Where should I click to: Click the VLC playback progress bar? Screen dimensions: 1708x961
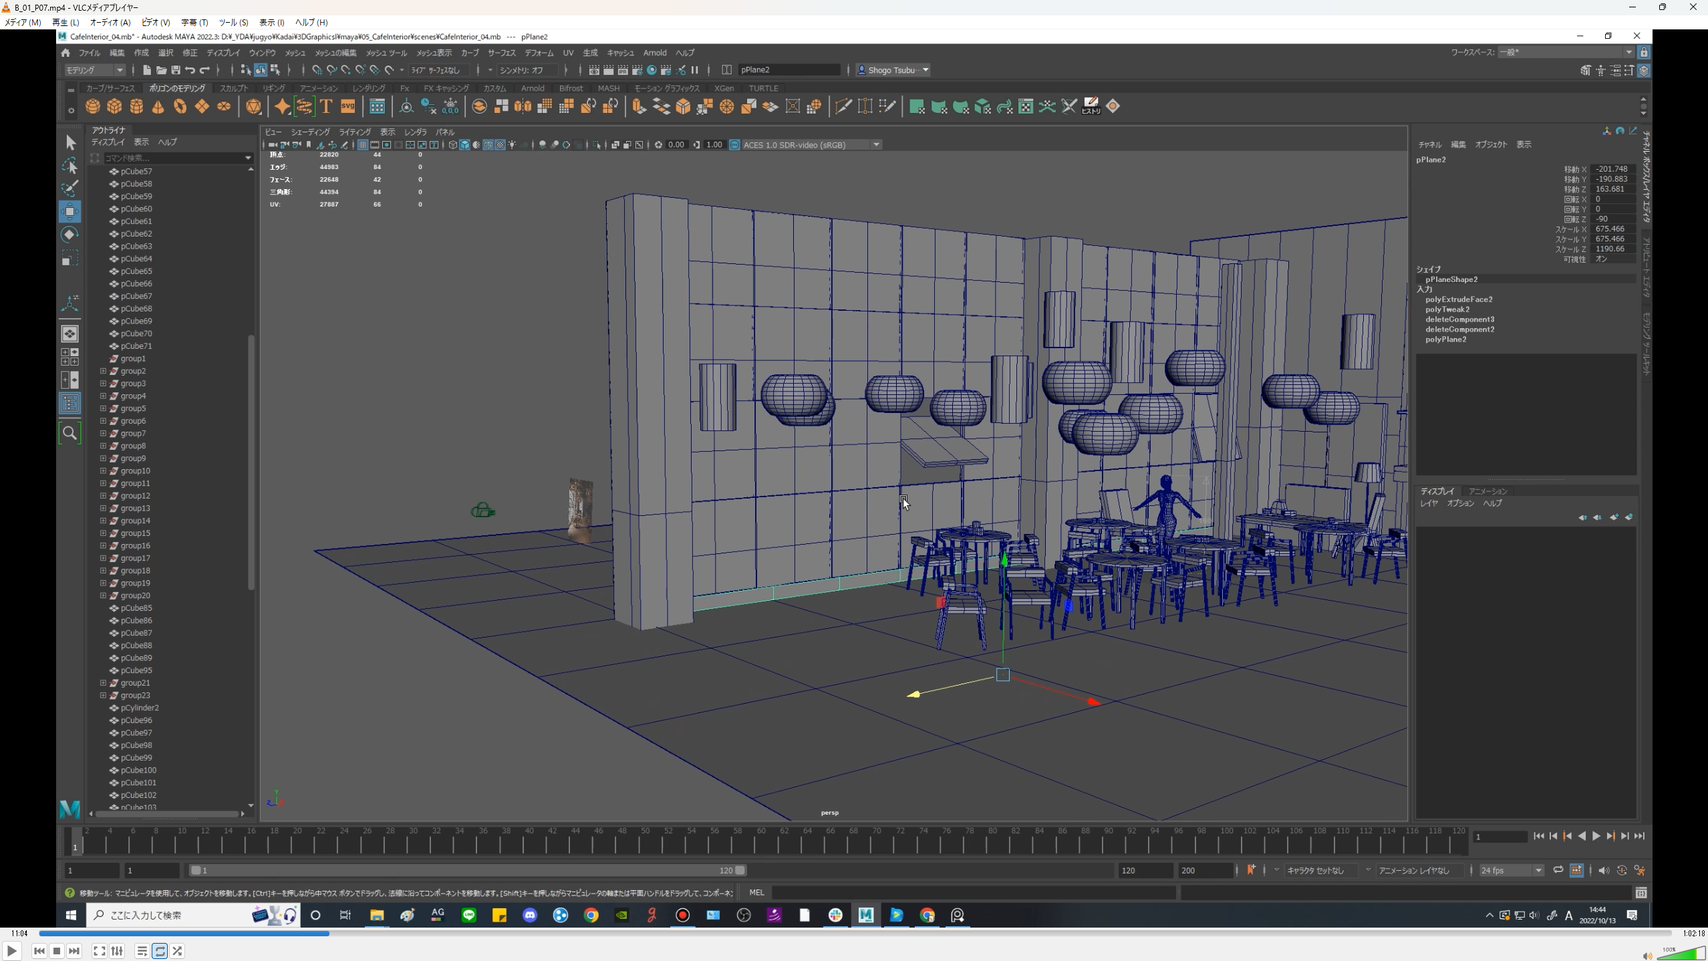click(x=854, y=933)
